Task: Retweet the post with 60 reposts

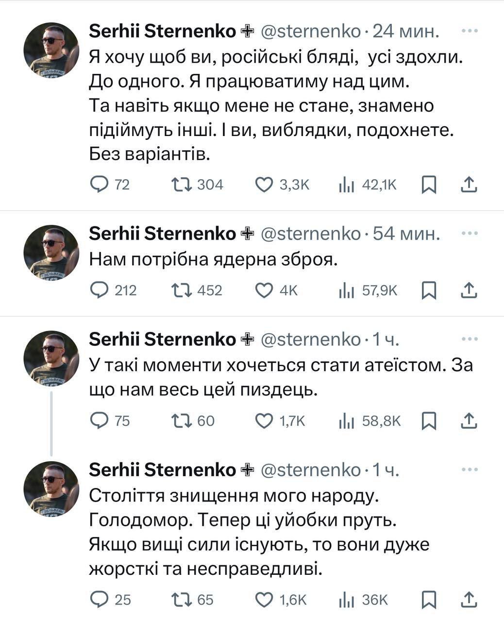Action: [x=183, y=420]
